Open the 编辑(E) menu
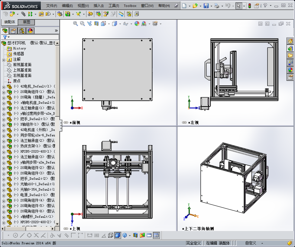The width and height of the screenshot is (295, 247). (x=67, y=6)
